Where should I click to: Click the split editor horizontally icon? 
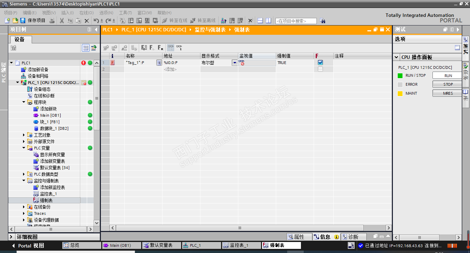pyautogui.click(x=260, y=21)
